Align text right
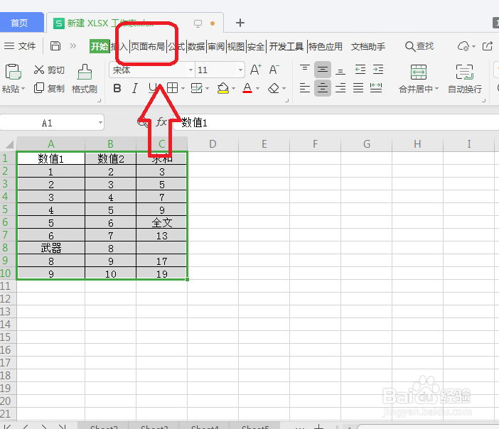This screenshot has height=429, width=499. coord(340,88)
